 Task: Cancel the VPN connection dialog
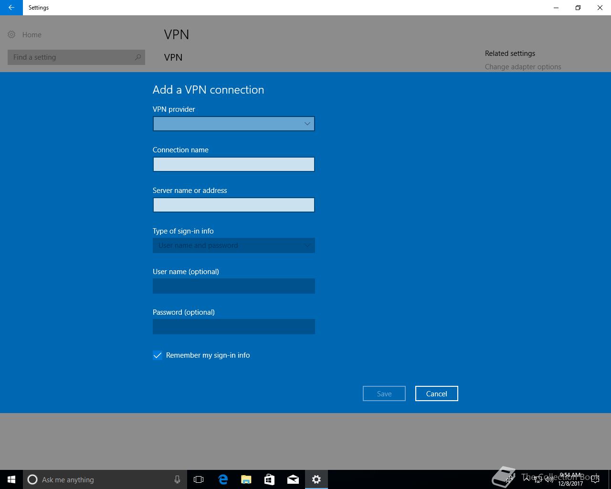click(437, 393)
